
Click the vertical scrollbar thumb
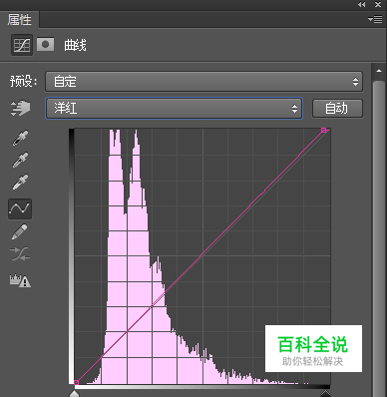tap(379, 238)
